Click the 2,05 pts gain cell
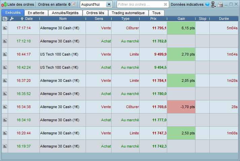Image resolution: width=240 pixels, height=161 pixels. (181, 80)
